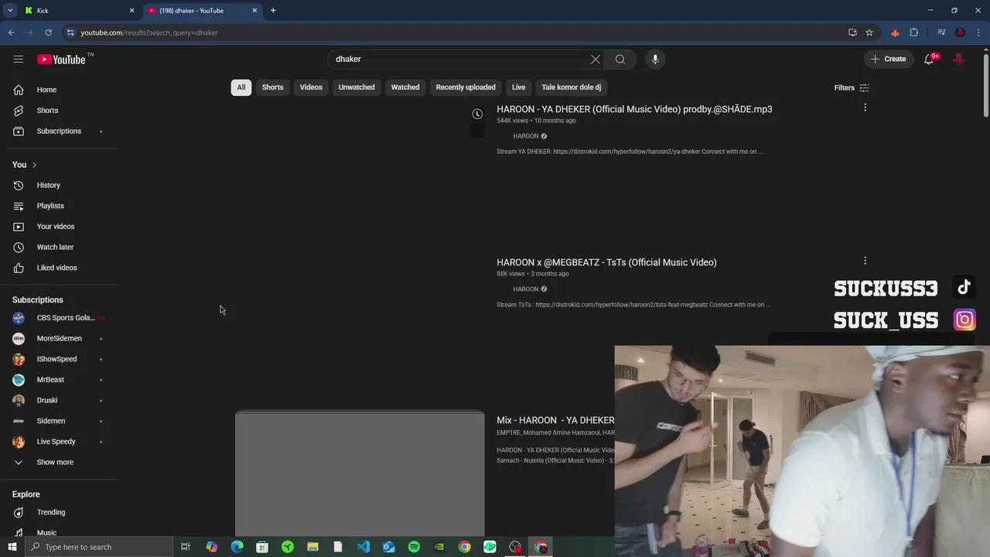
Task: Select the Live filter chip
Action: (518, 87)
